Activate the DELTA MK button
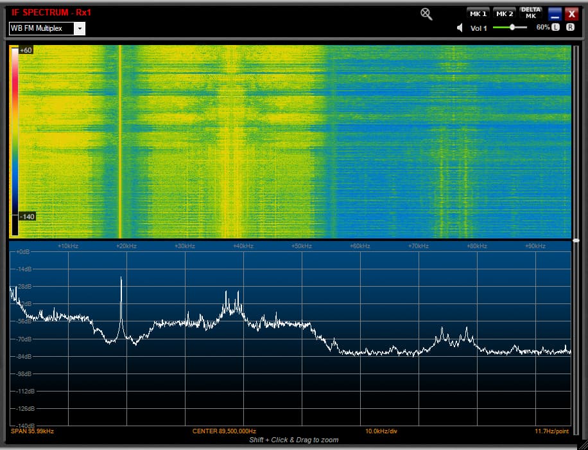 tap(531, 13)
